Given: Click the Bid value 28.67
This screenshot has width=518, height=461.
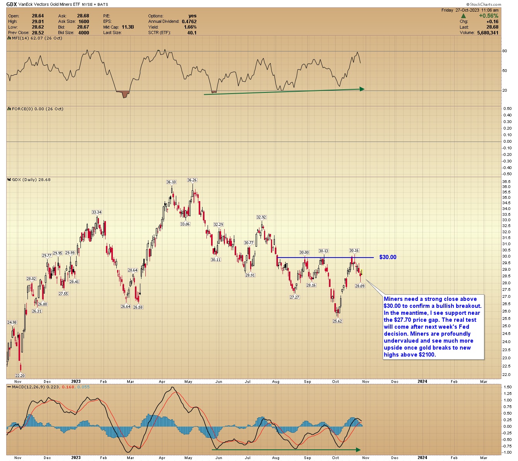Looking at the screenshot, I should (x=83, y=27).
